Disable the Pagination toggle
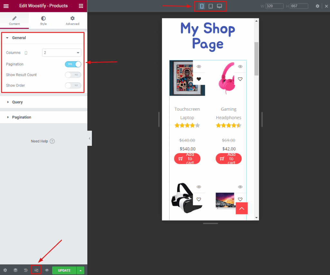This screenshot has width=330, height=275. point(73,64)
